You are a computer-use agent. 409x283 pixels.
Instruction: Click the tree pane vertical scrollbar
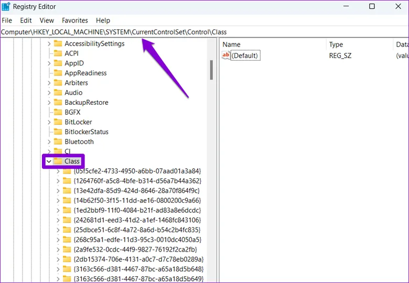211,70
